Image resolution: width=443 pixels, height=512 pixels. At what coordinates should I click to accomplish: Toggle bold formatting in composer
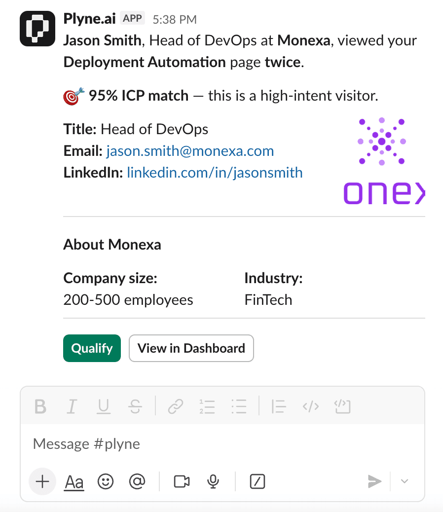click(x=40, y=406)
